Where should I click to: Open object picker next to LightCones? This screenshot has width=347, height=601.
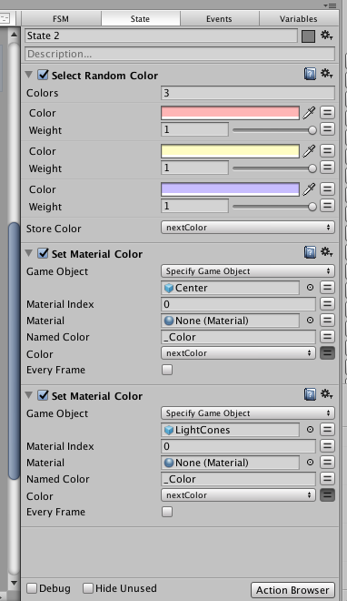[310, 429]
